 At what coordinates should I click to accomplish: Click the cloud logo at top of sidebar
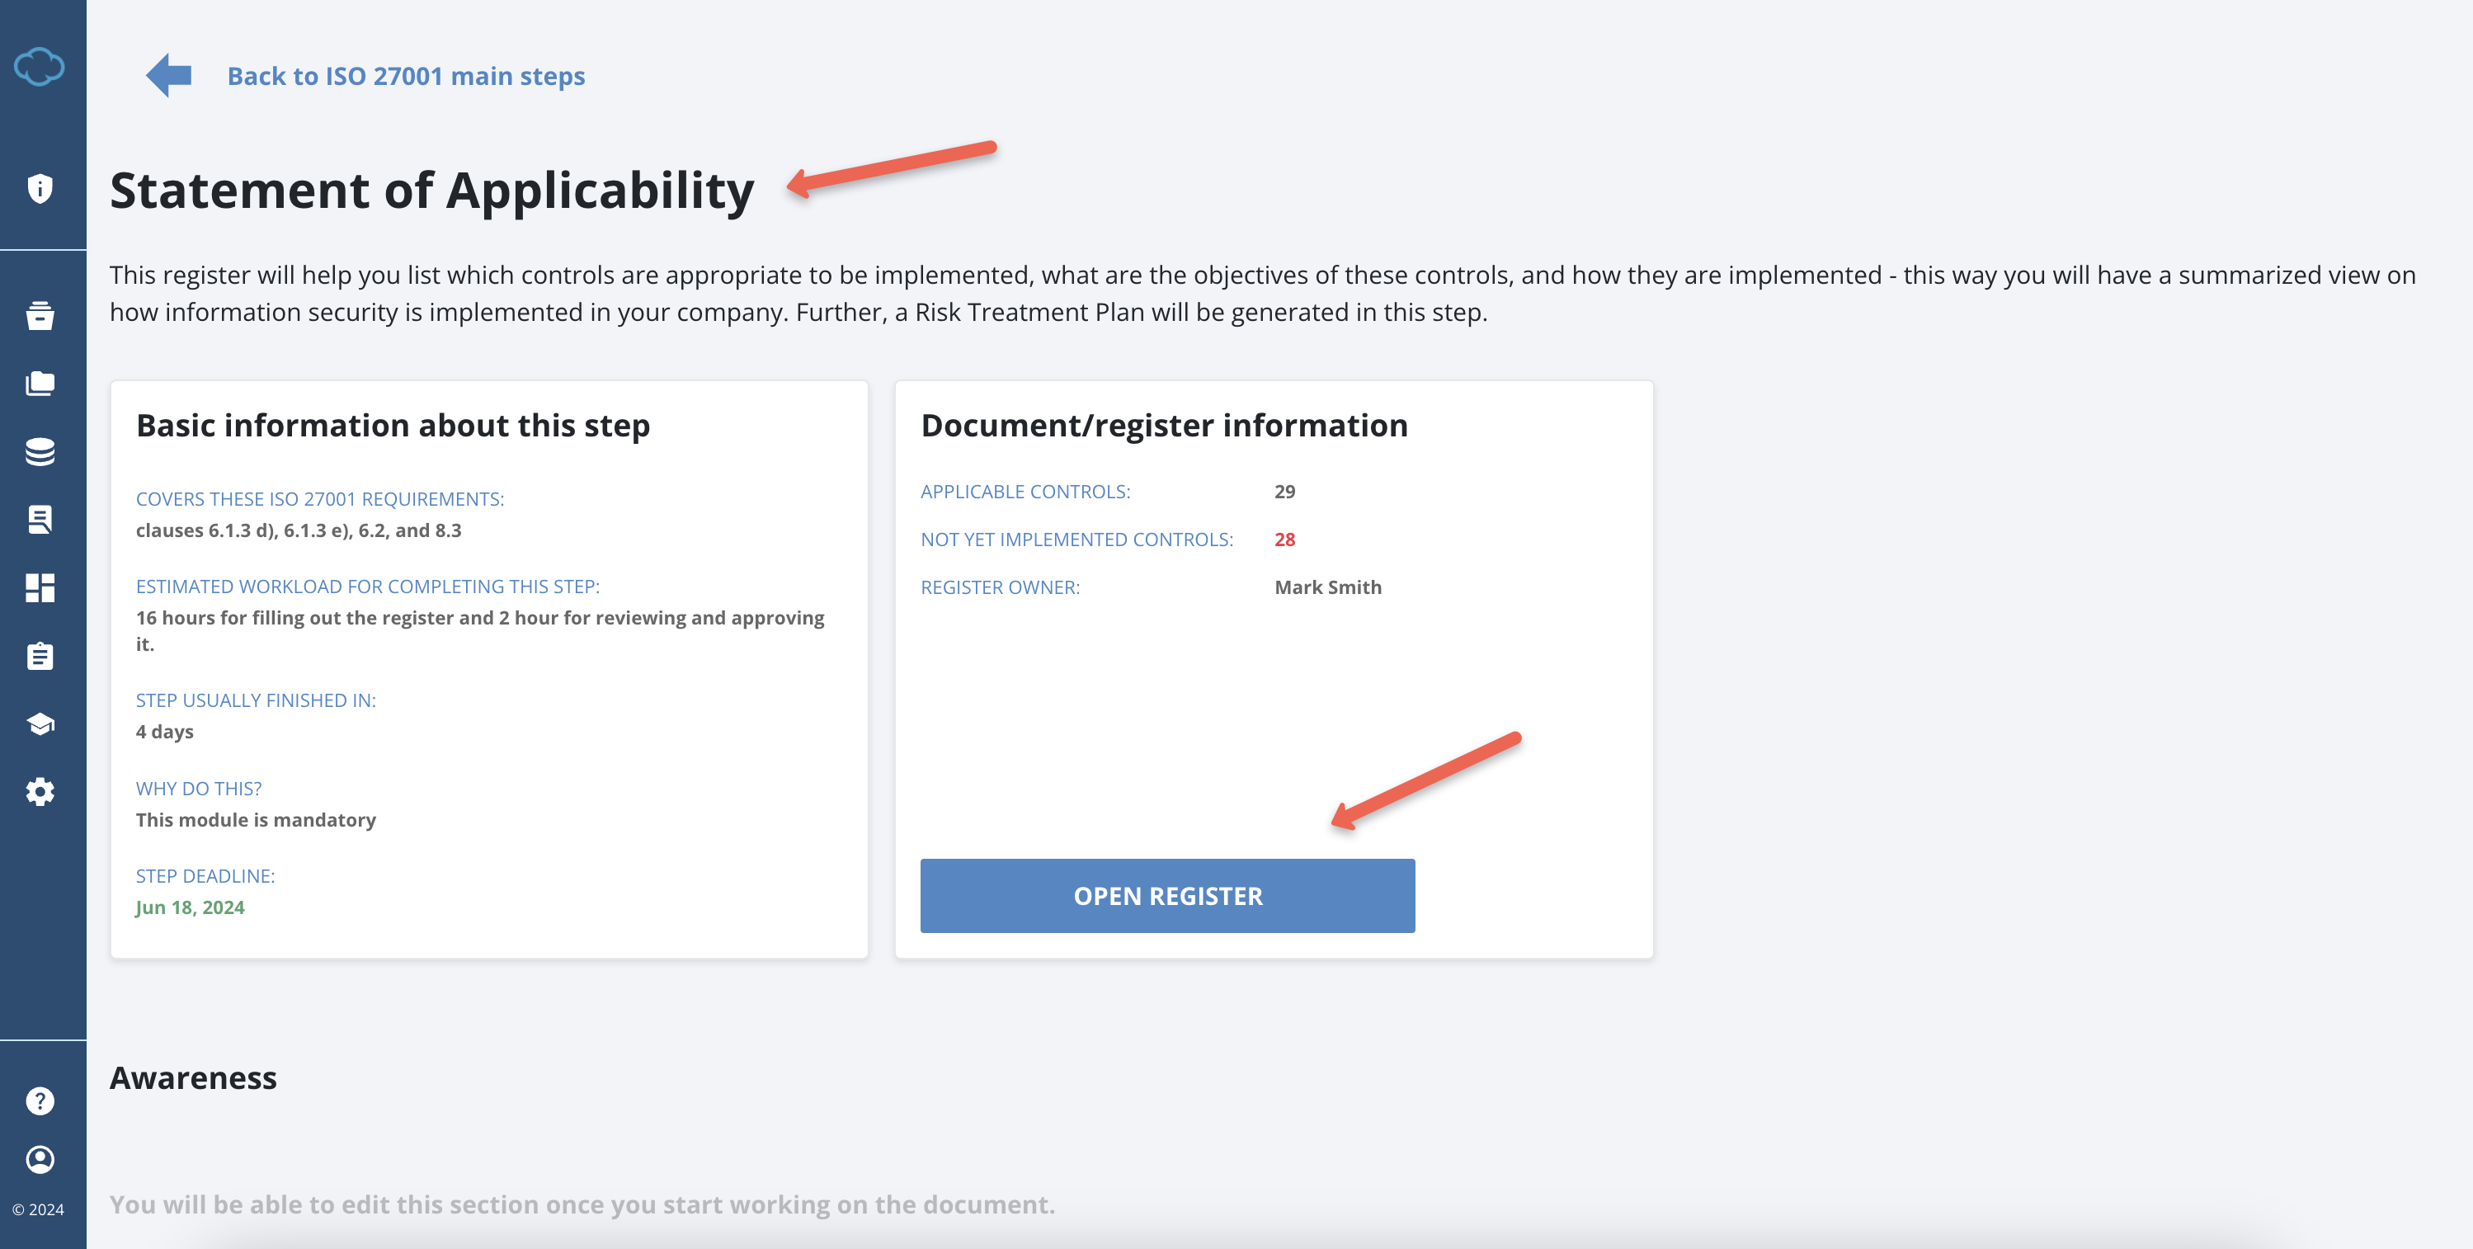[40, 67]
